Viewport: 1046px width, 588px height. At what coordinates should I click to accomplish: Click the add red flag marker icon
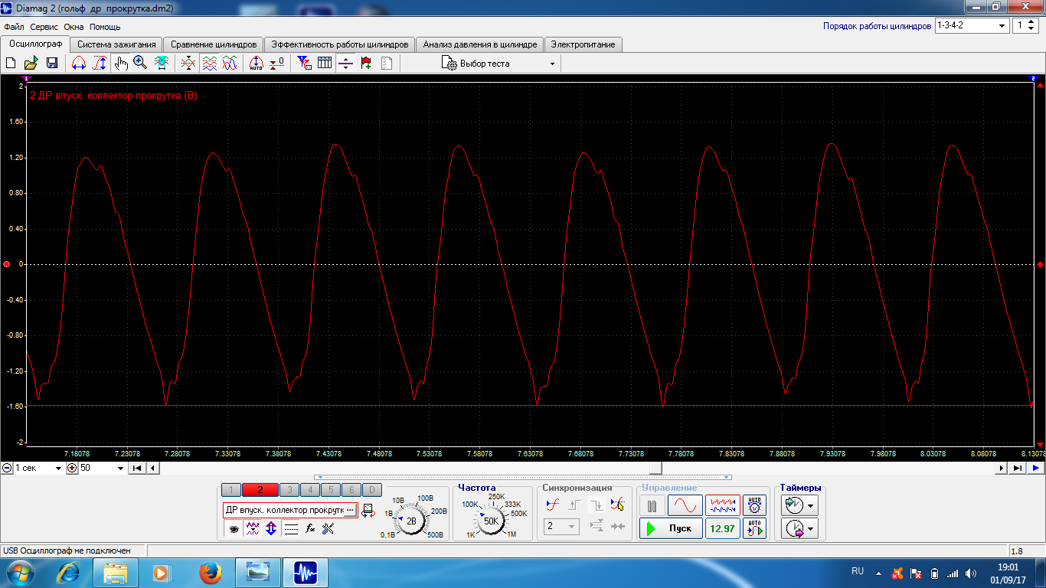click(366, 64)
